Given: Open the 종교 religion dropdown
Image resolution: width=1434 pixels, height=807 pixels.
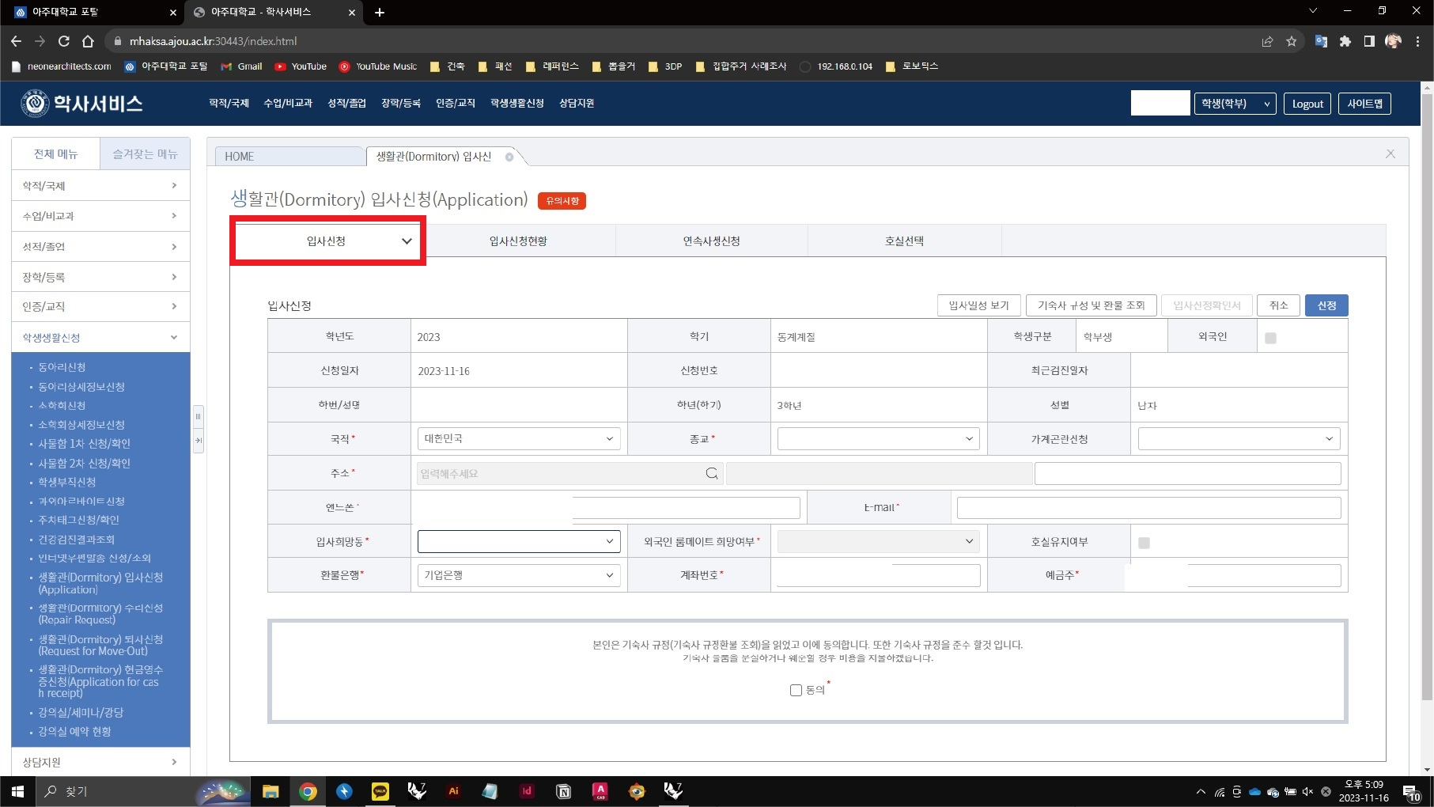Looking at the screenshot, I should pyautogui.click(x=878, y=439).
